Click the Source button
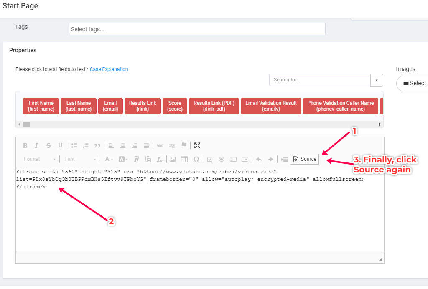The width and height of the screenshot is (428, 289). tap(305, 159)
